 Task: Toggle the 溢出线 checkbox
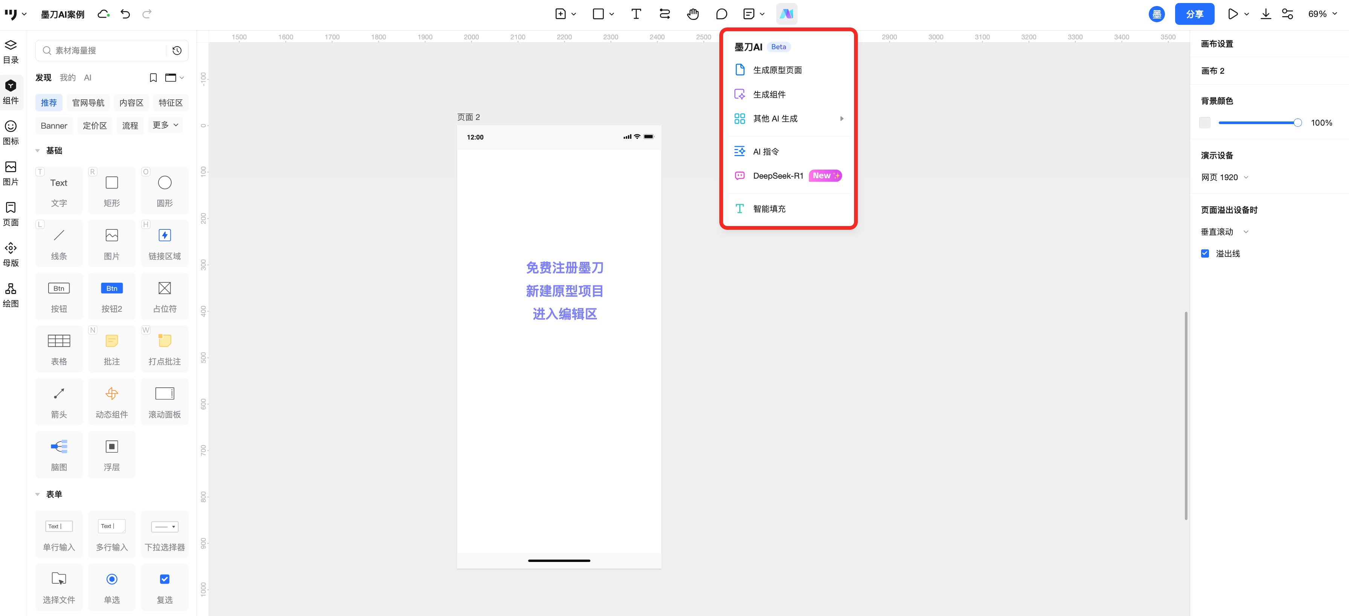click(x=1204, y=254)
